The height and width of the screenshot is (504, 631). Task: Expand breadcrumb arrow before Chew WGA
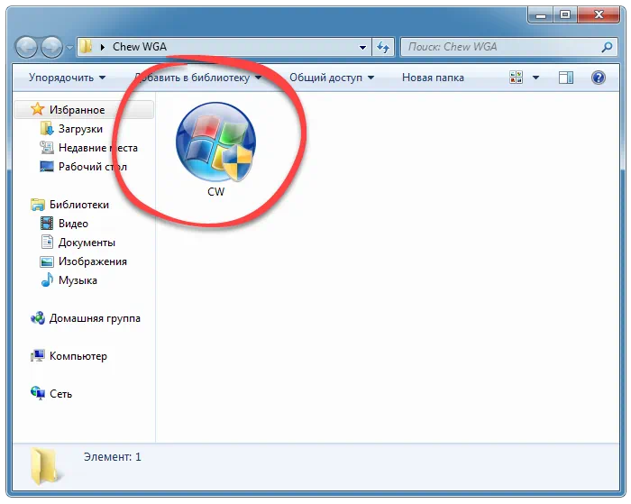(103, 47)
